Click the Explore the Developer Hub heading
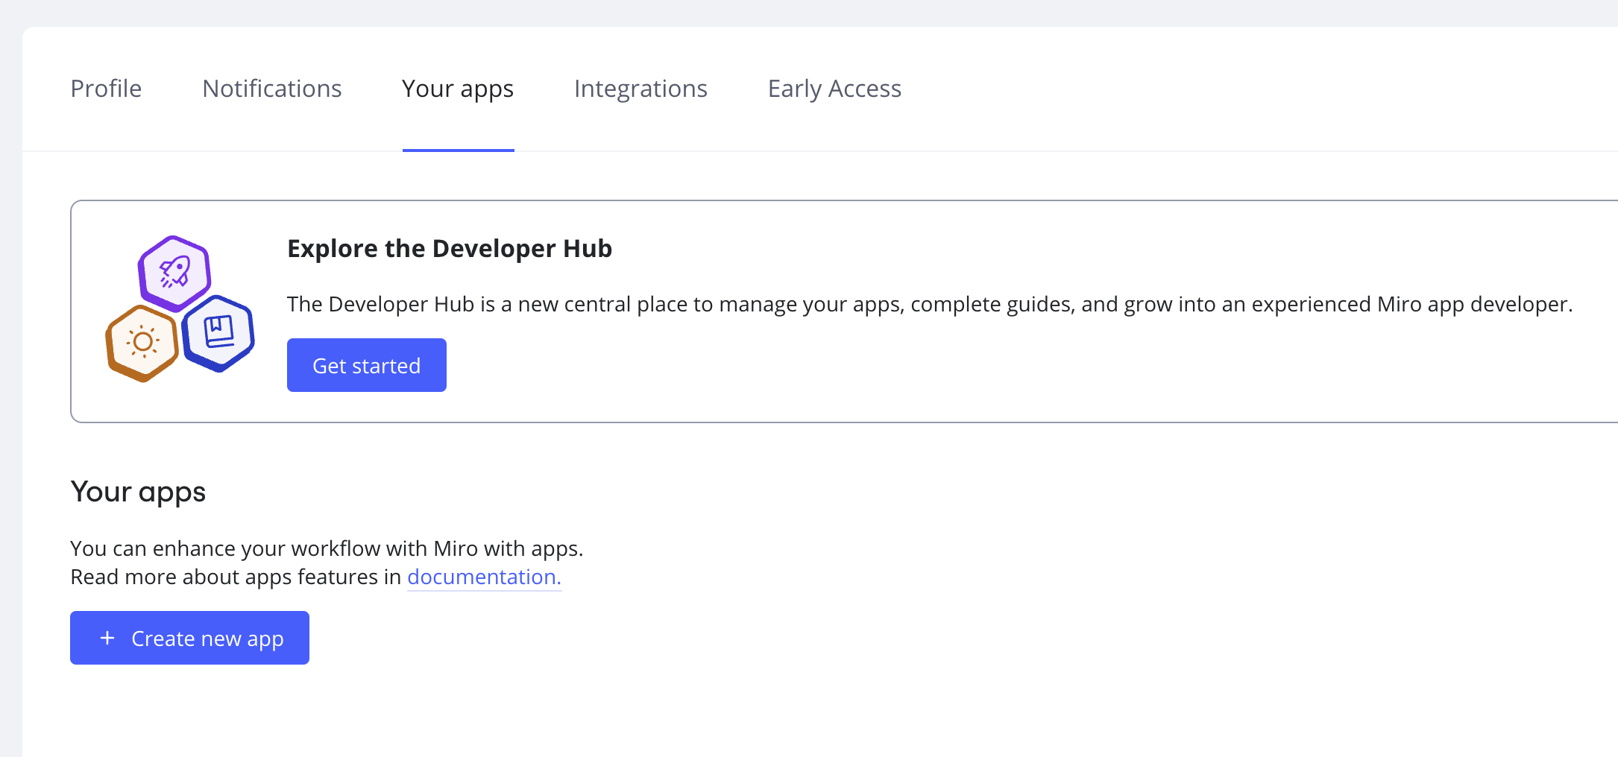Image resolution: width=1618 pixels, height=757 pixels. [x=450, y=248]
